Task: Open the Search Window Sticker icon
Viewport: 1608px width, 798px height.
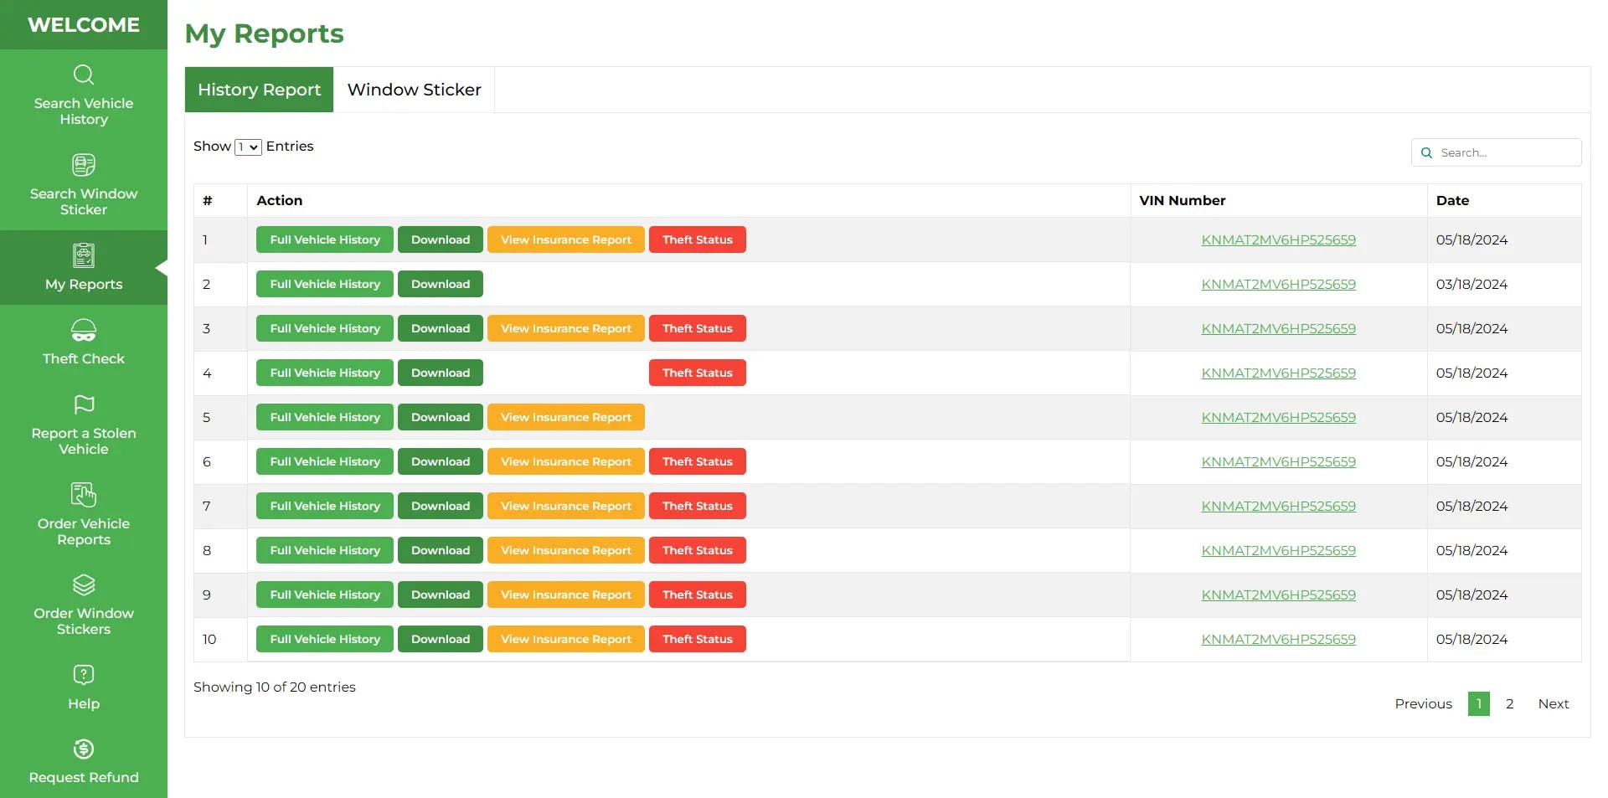Action: (x=84, y=165)
